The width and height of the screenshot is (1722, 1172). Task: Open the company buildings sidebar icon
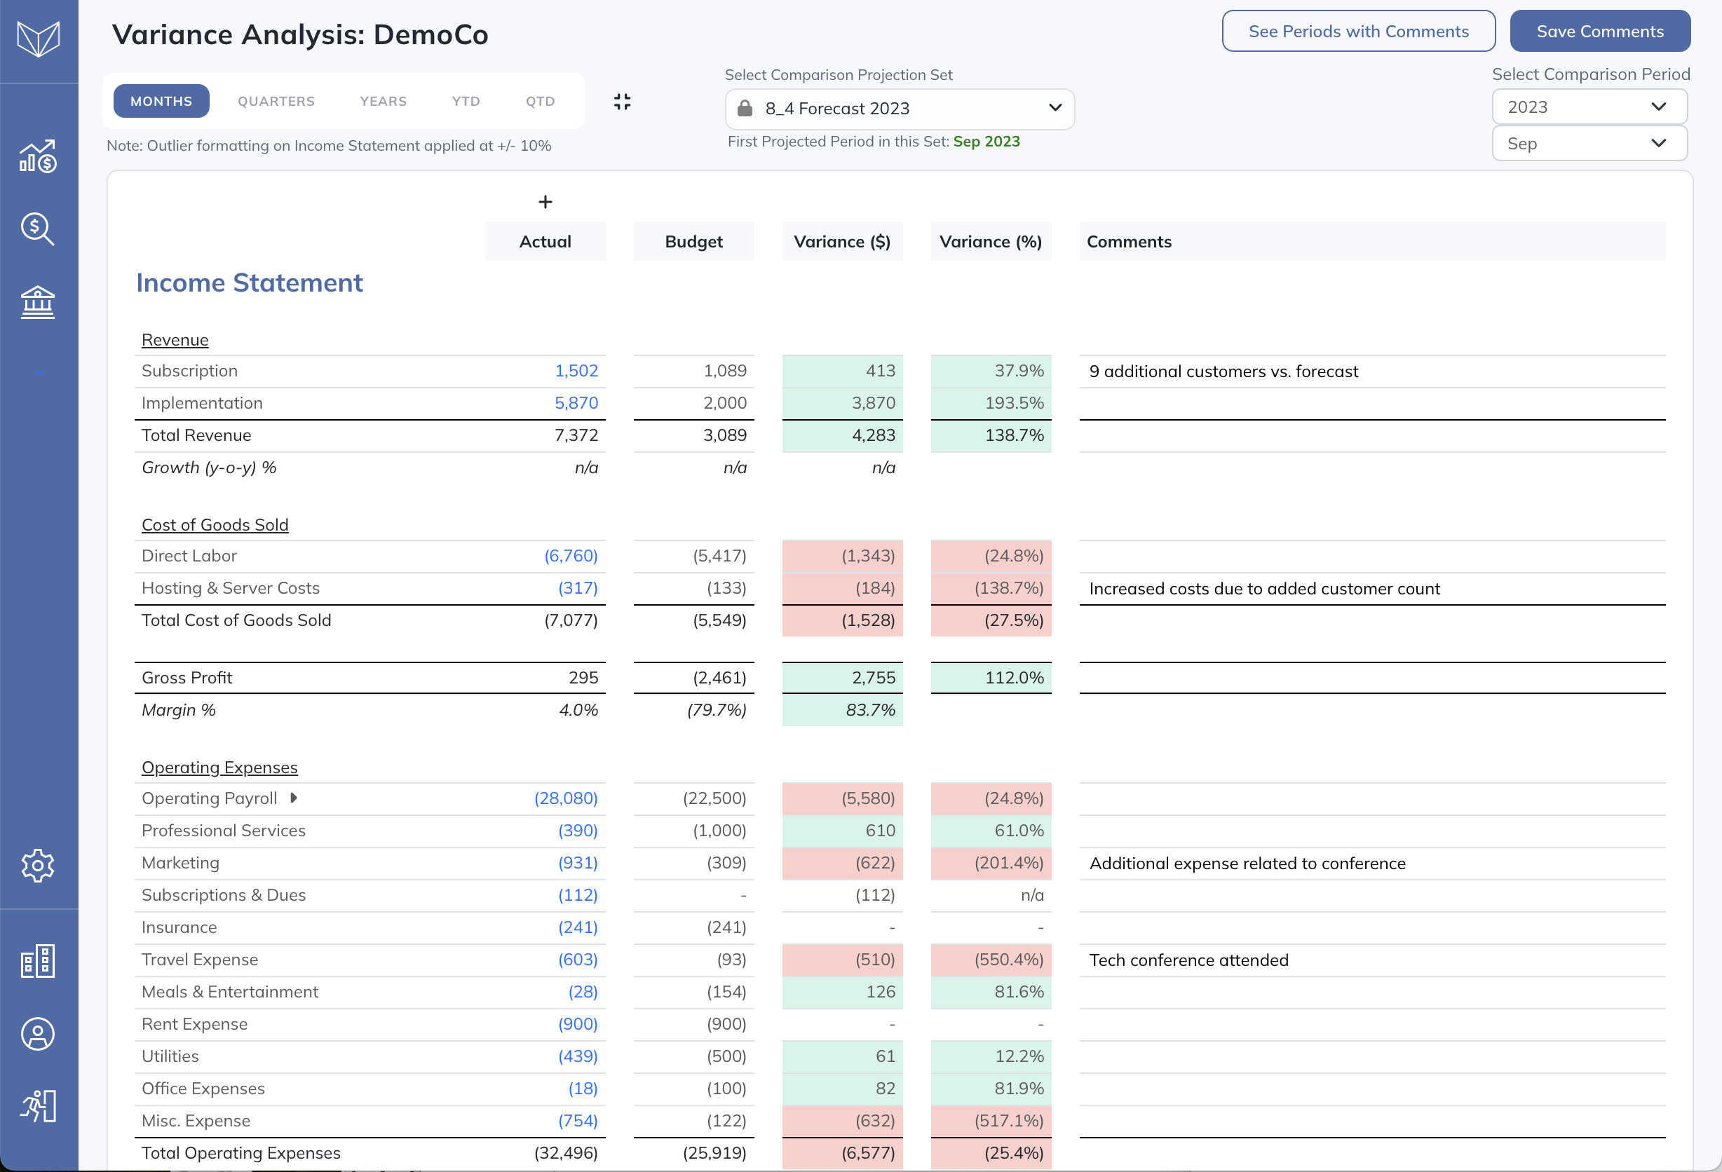(x=38, y=961)
